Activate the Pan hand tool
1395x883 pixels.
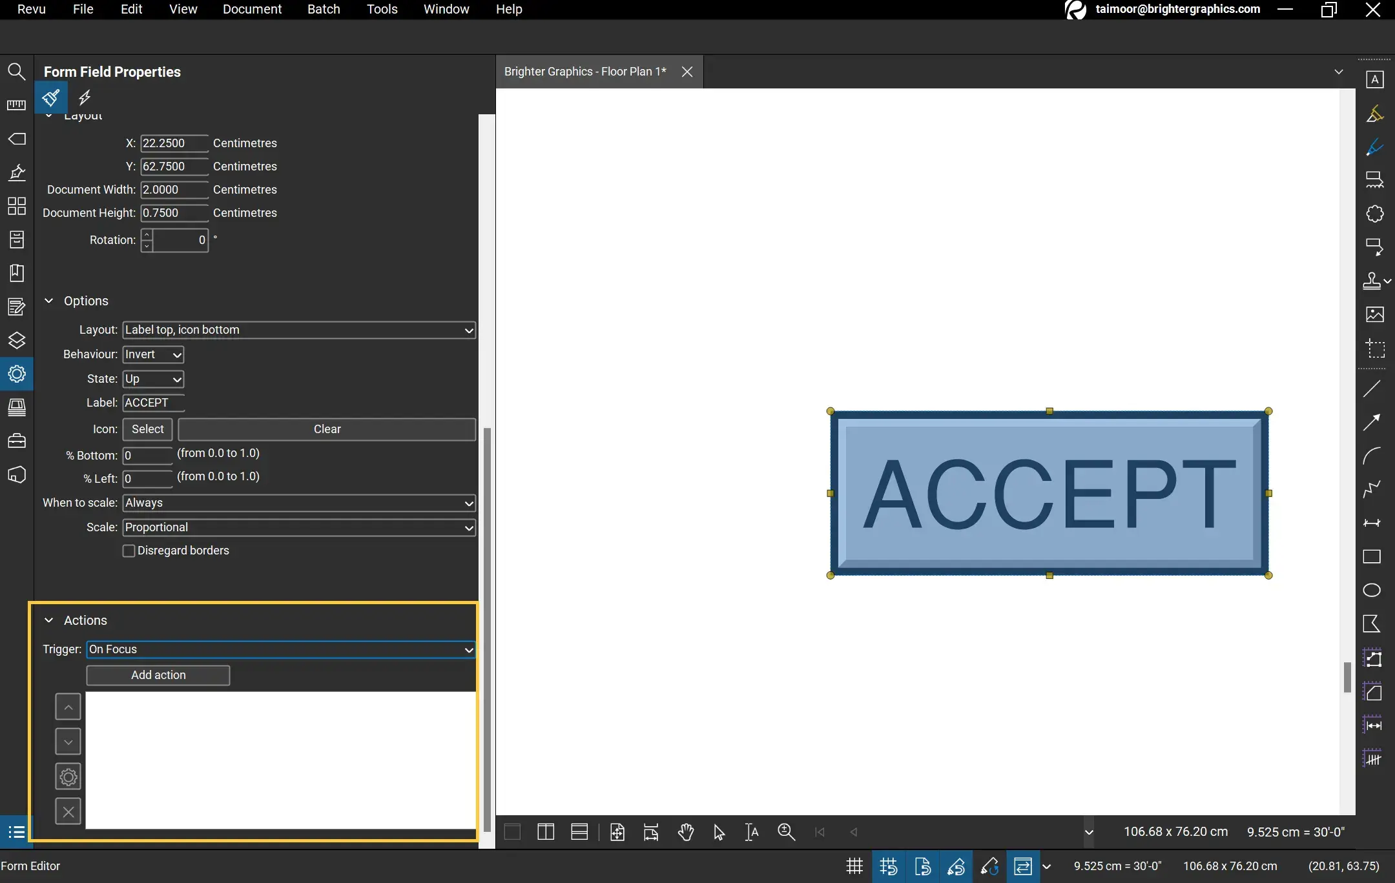pyautogui.click(x=685, y=832)
